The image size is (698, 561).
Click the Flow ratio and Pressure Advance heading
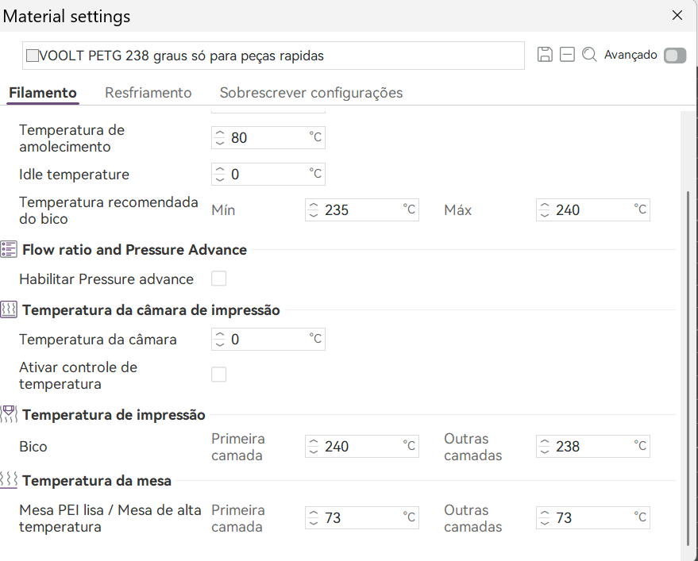(x=134, y=250)
